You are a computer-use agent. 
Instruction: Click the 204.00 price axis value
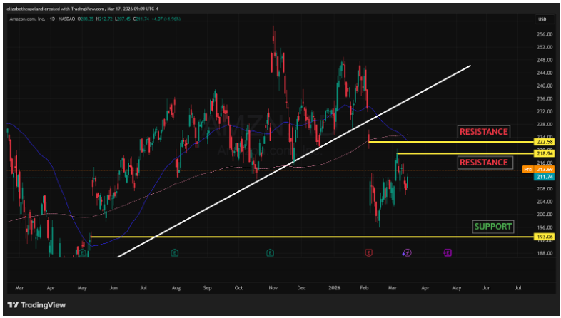546,202
